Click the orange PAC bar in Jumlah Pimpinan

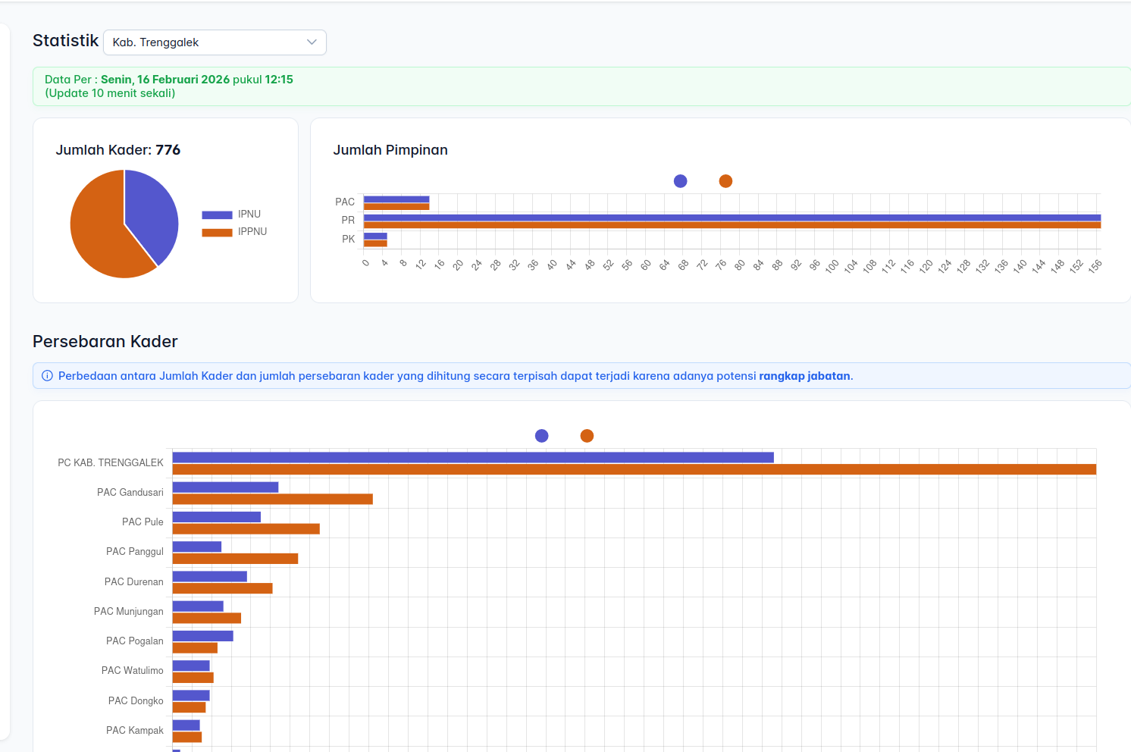tap(396, 206)
